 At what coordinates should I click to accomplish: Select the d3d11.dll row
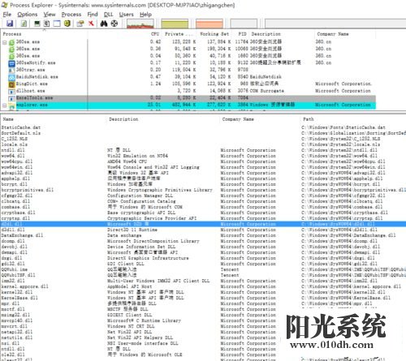click(x=203, y=230)
